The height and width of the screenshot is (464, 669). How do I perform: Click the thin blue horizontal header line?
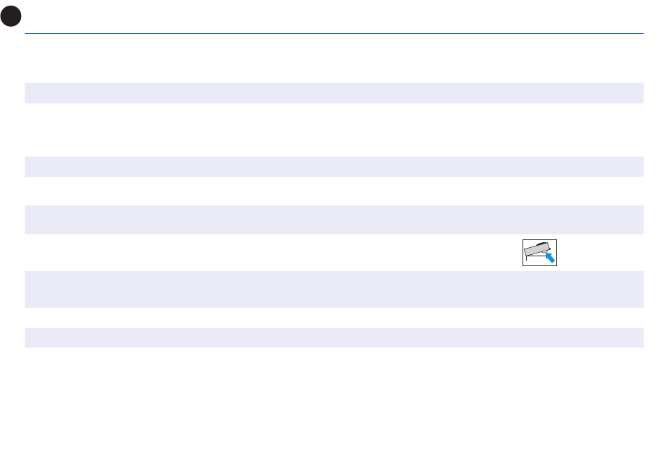pyautogui.click(x=334, y=33)
